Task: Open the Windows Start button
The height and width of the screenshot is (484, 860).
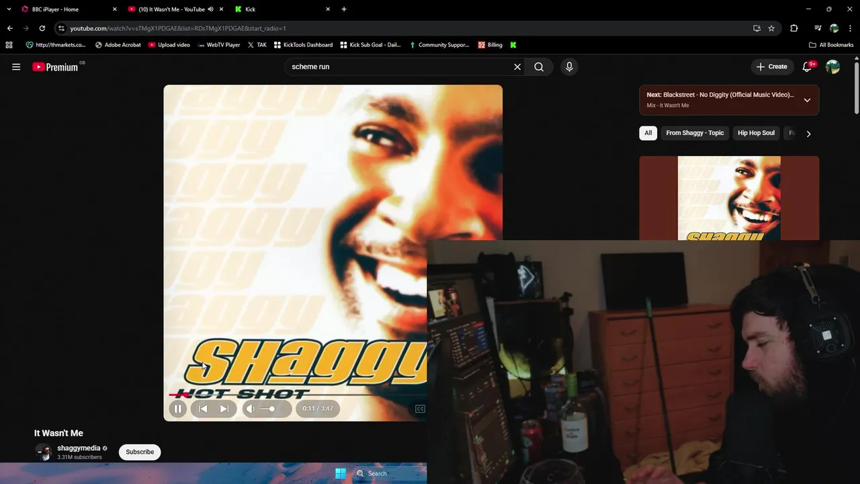Action: [x=341, y=473]
